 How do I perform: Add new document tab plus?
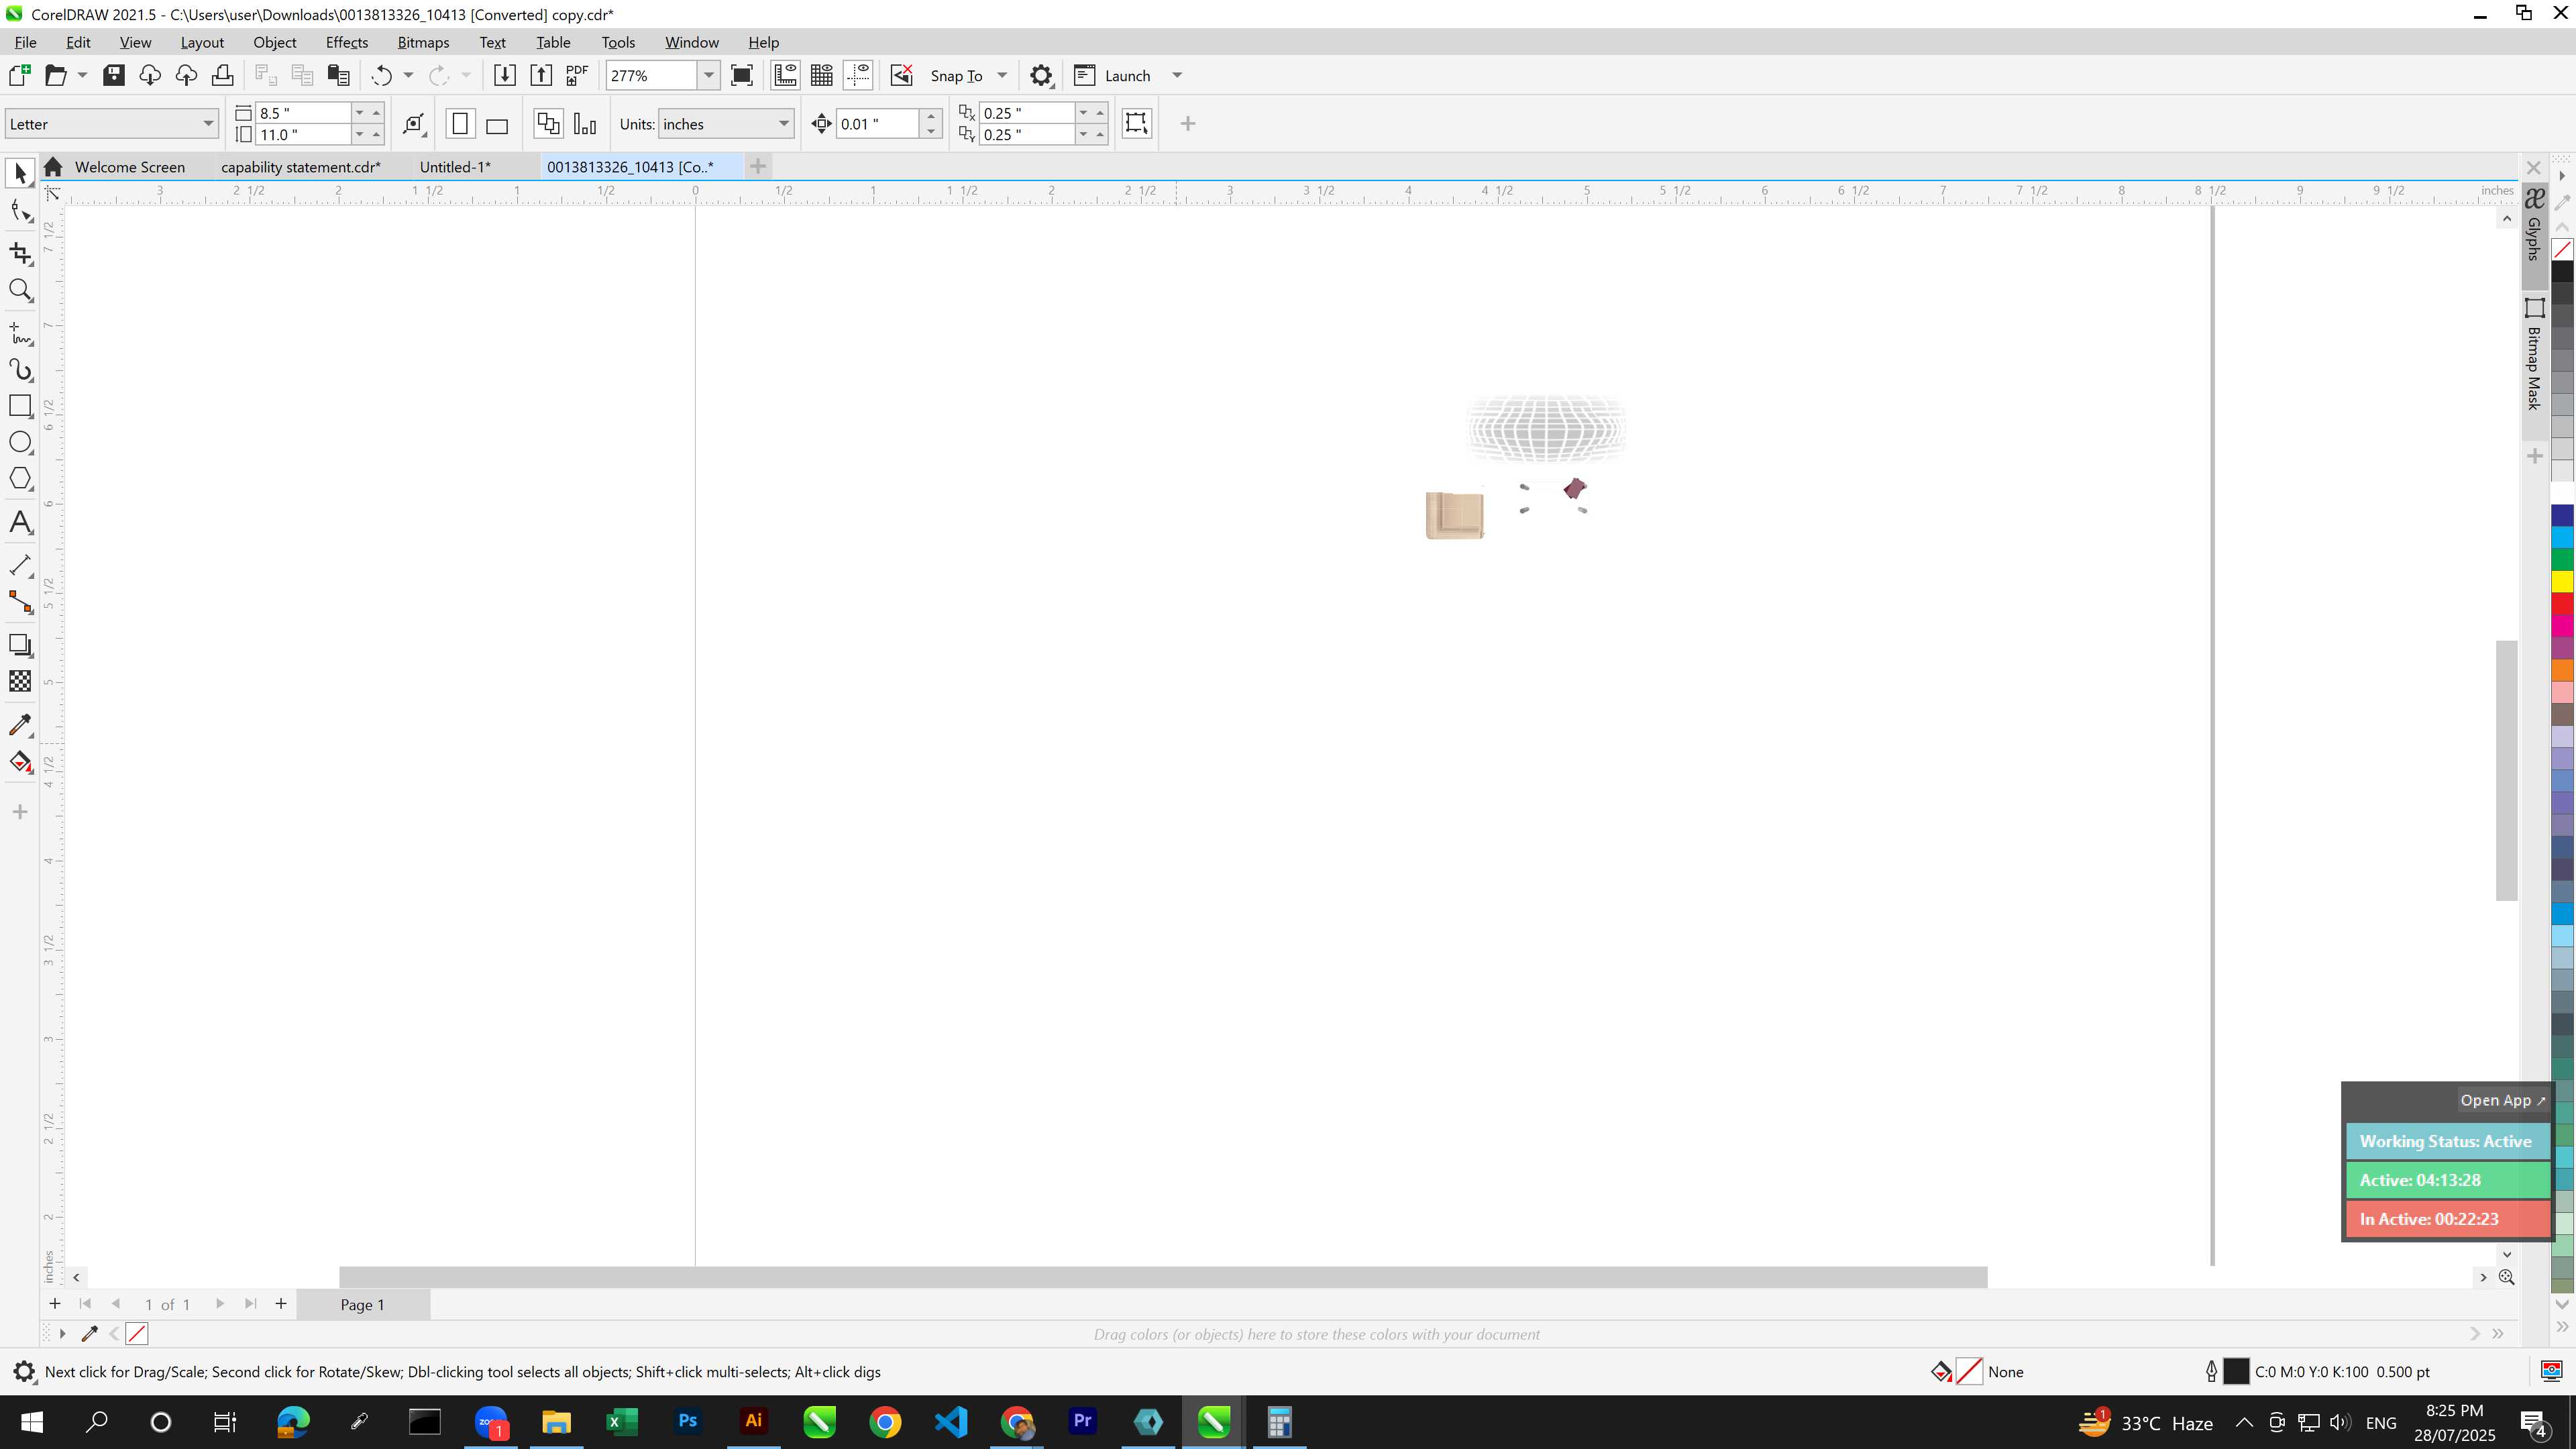758,166
